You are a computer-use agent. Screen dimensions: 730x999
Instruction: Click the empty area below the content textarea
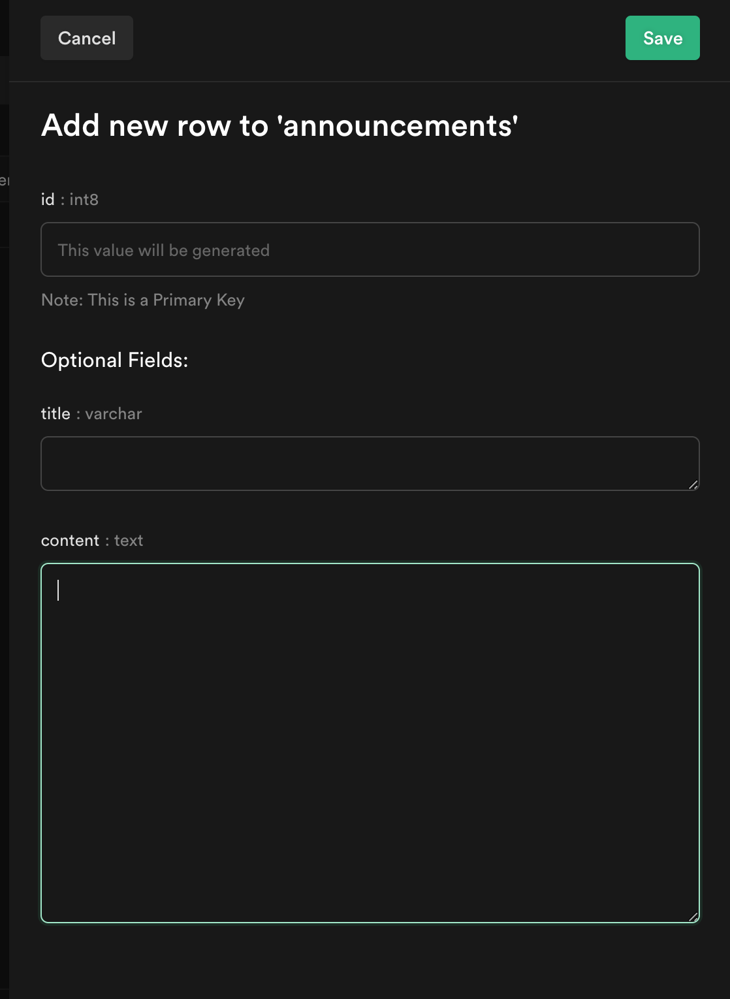tap(370, 960)
